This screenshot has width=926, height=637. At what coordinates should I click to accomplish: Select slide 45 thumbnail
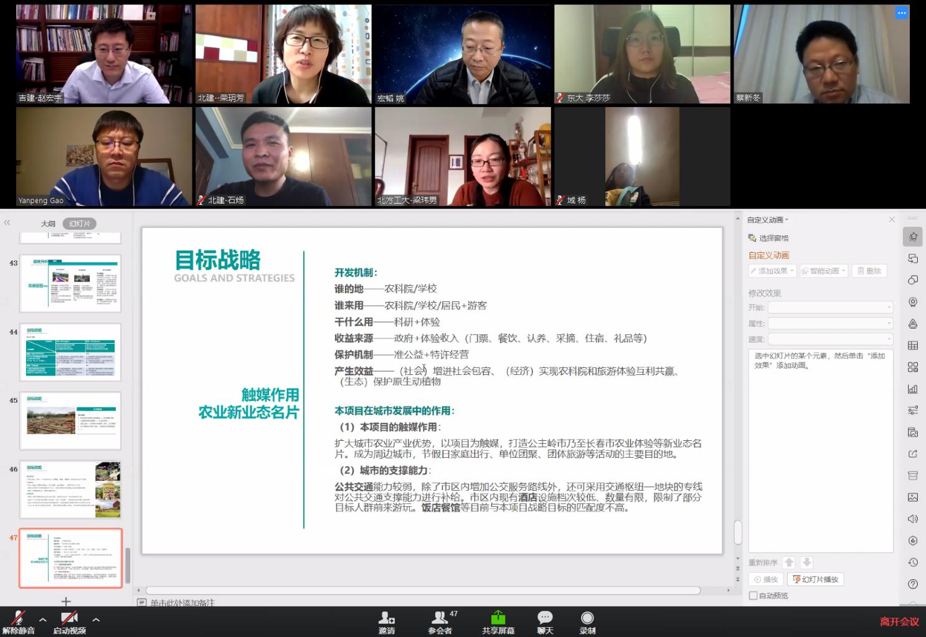70,421
